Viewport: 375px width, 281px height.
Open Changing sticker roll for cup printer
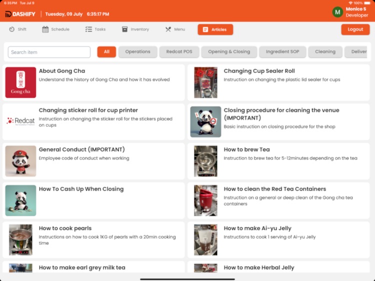pyautogui.click(x=93, y=121)
